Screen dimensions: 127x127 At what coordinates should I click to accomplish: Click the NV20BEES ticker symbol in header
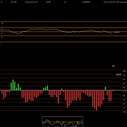point(86,2)
